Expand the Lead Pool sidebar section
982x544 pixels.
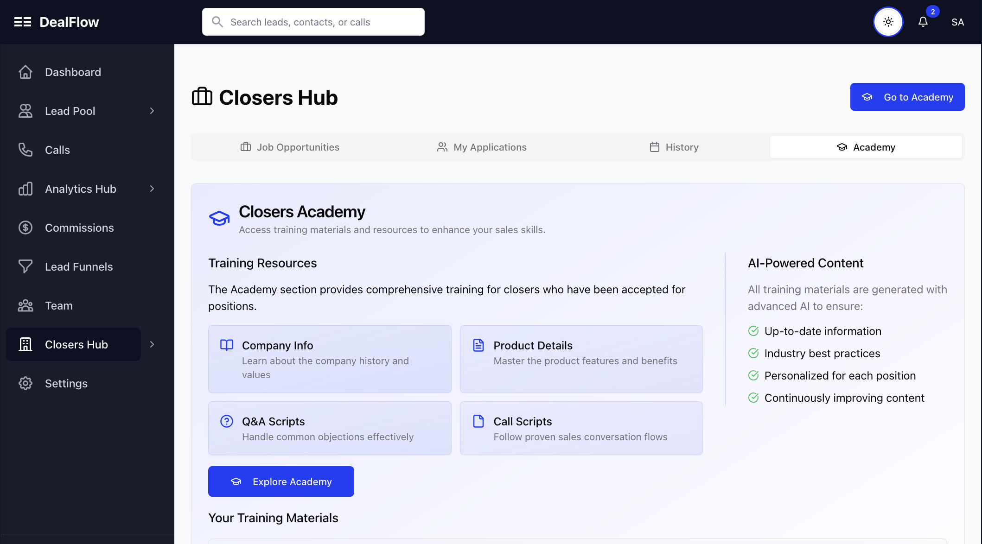[x=152, y=111]
